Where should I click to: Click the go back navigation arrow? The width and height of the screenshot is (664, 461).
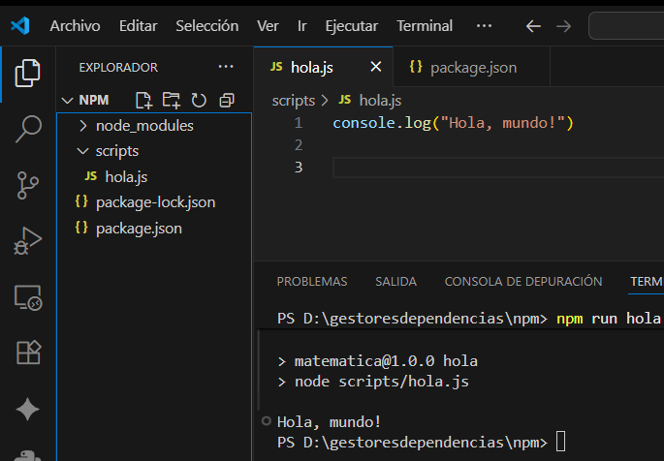tap(532, 26)
